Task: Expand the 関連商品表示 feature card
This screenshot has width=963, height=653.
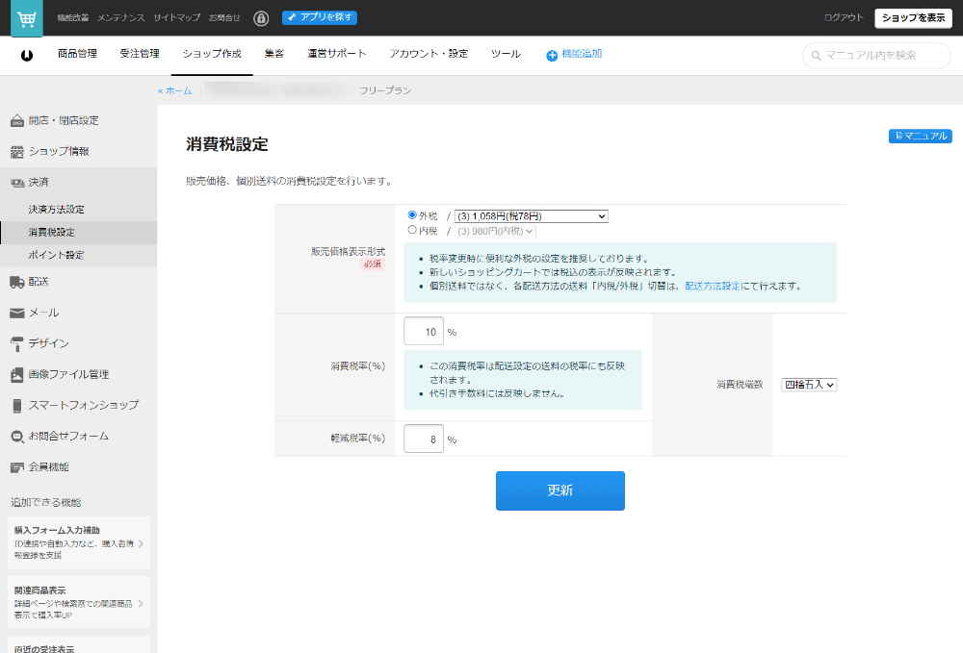Action: coord(79,602)
